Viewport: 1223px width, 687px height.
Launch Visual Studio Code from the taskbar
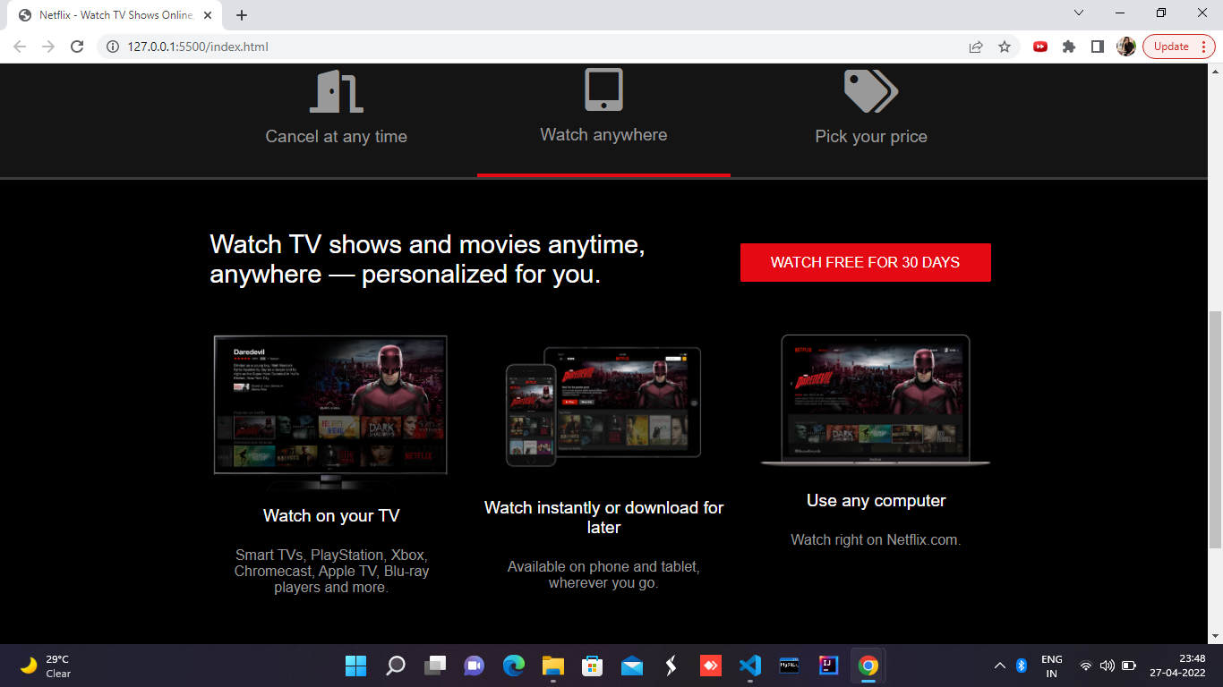(x=749, y=666)
